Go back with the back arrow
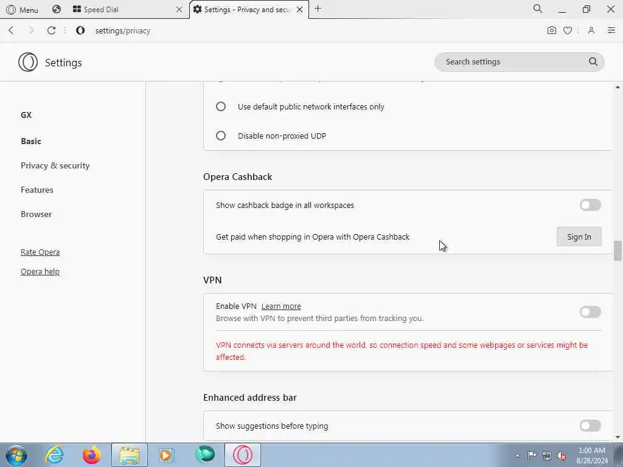The height and width of the screenshot is (467, 623). [x=11, y=30]
